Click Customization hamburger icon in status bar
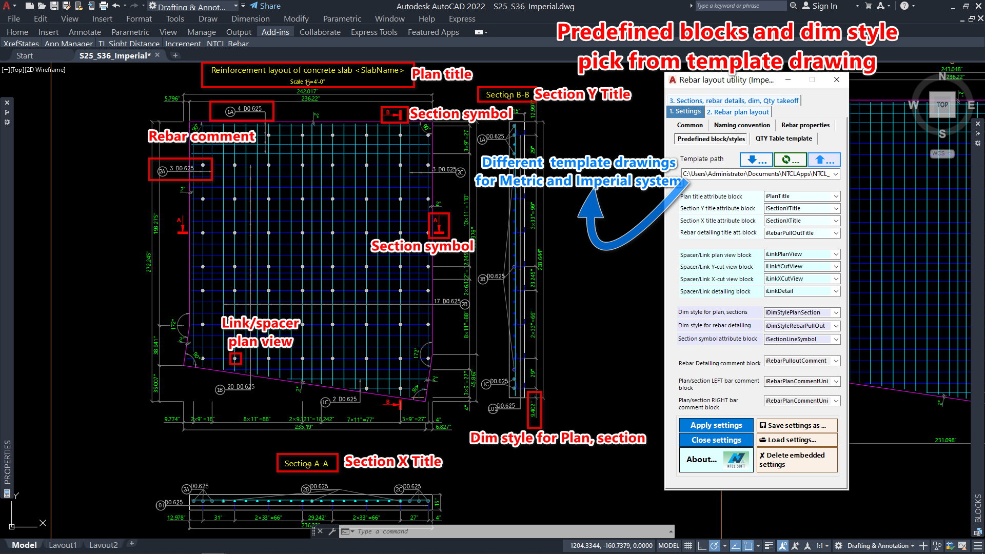 (977, 546)
